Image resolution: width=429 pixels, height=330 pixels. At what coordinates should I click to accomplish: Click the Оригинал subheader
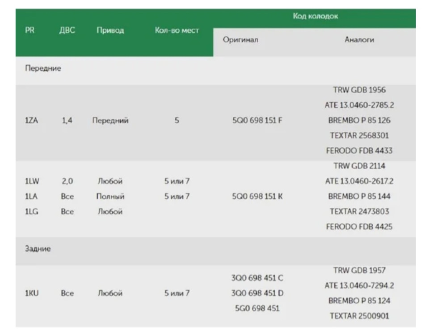point(240,40)
